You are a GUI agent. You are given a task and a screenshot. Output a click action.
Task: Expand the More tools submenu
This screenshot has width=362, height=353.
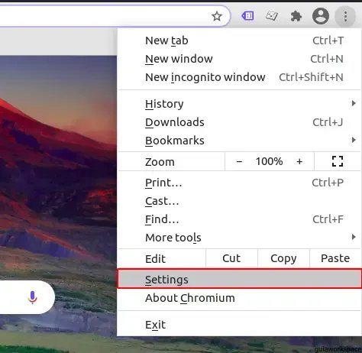pos(239,238)
